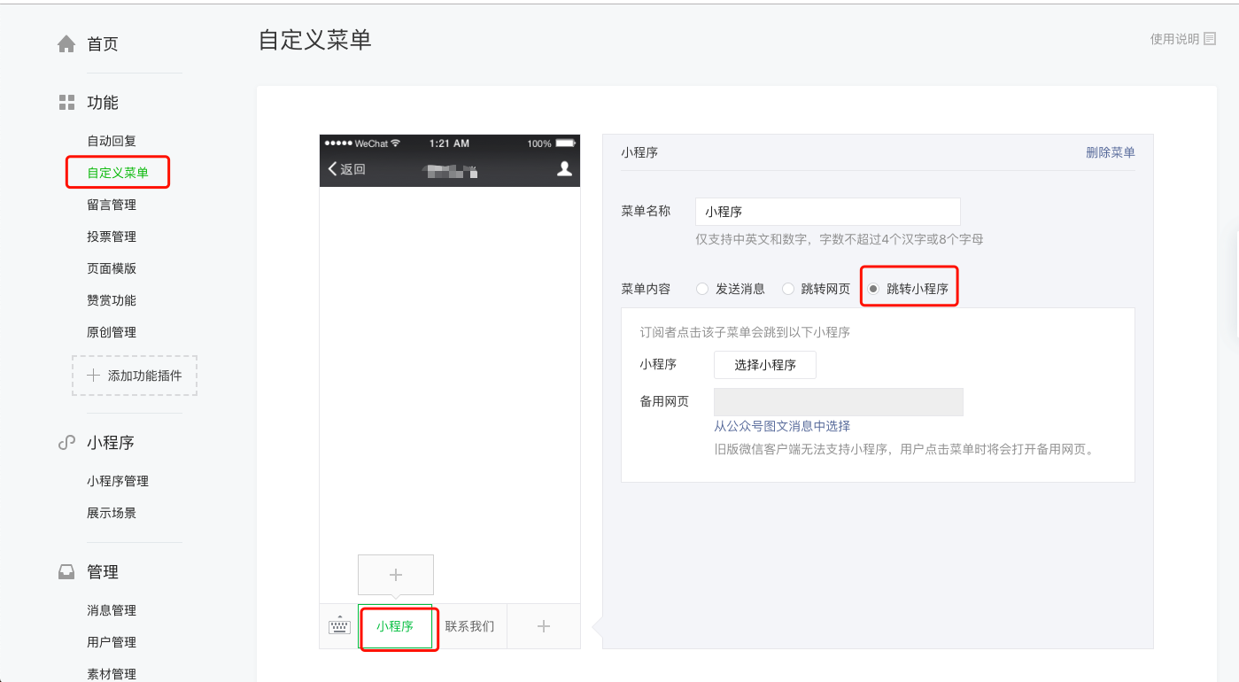Click 添加功能插件 dashed button
1239x682 pixels.
click(x=135, y=376)
